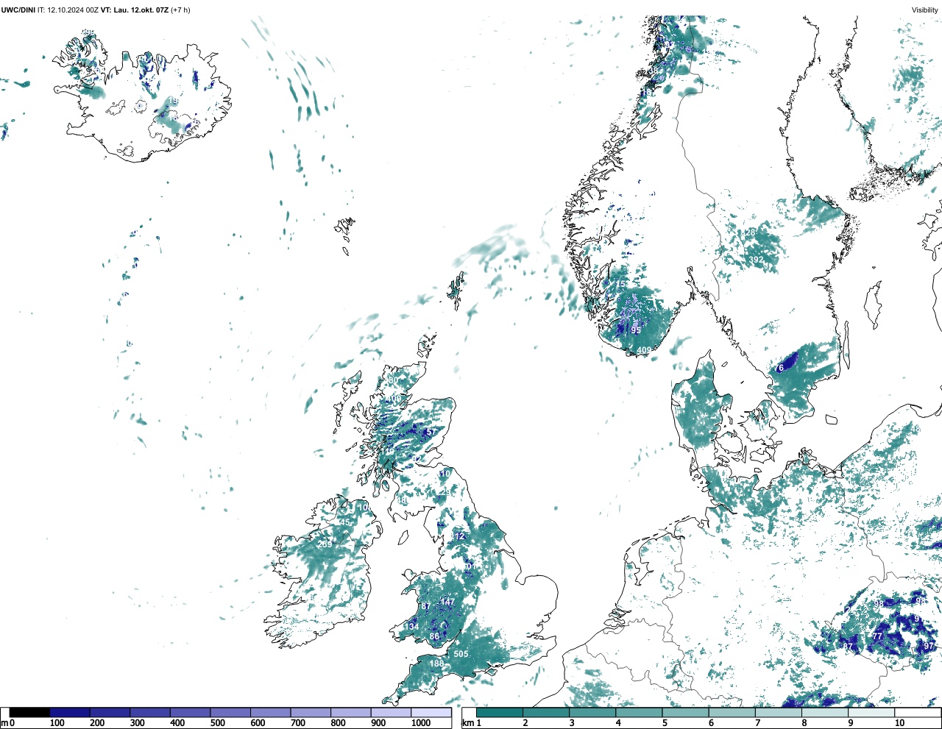942x729 pixels.
Task: Click the 'UWC/DINI' model name text
Action: [18, 10]
